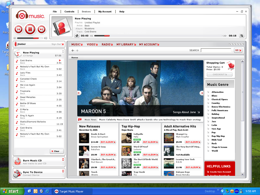Click the Now Playing album art thumbnail
The image size is (260, 195).
(x=62, y=26)
